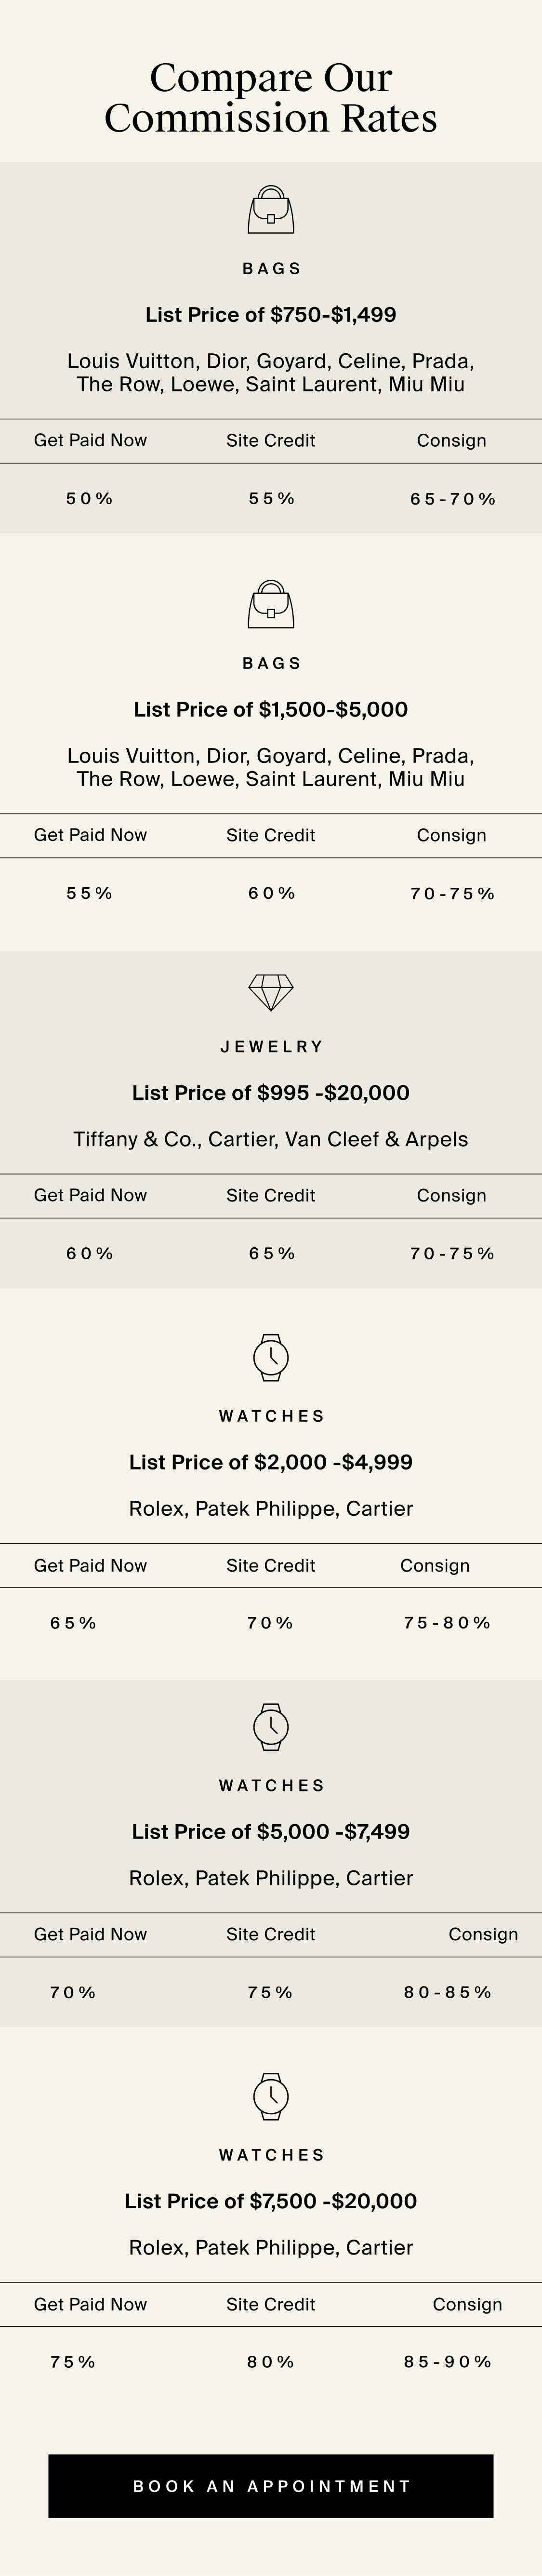Select the Get Paid Now column header in Jewelry table
The width and height of the screenshot is (542, 2576).
pos(90,1195)
